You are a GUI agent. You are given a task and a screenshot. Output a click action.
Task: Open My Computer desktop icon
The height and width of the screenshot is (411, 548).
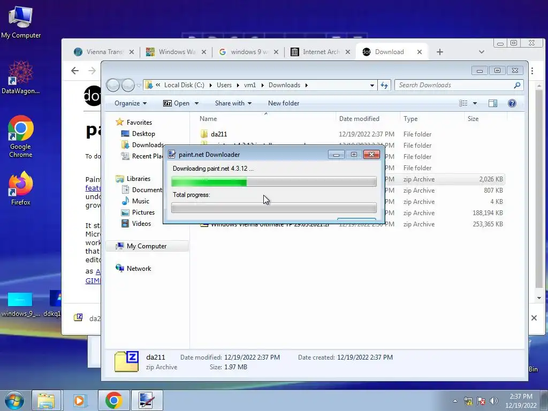point(21,21)
